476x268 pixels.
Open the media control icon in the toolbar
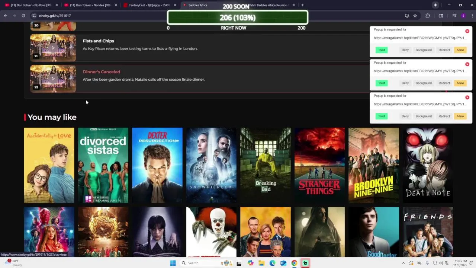454,16
